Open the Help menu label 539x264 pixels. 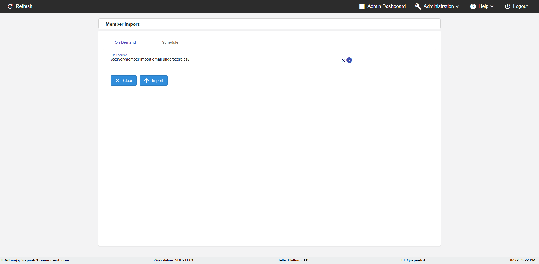[x=483, y=6]
